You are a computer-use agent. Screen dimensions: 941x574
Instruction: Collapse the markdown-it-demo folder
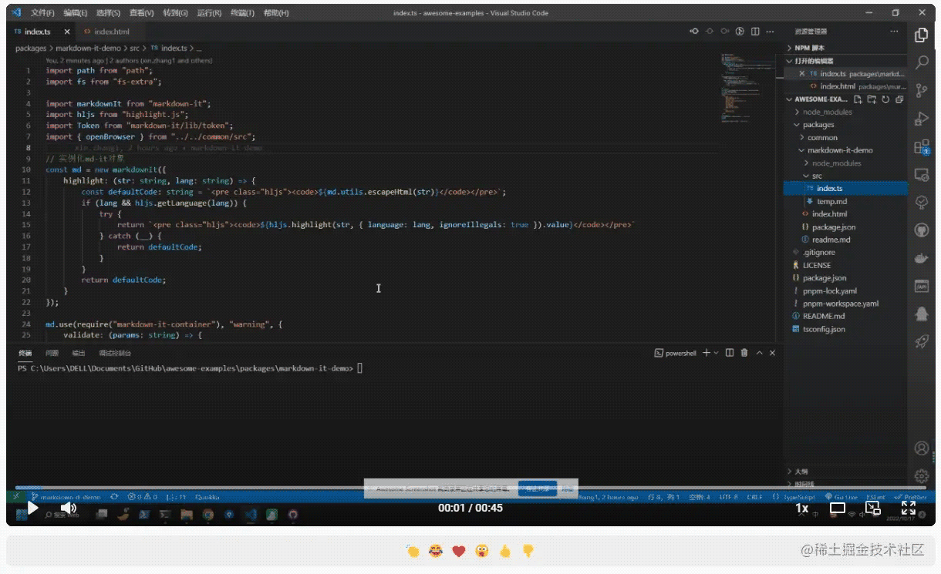(x=845, y=150)
